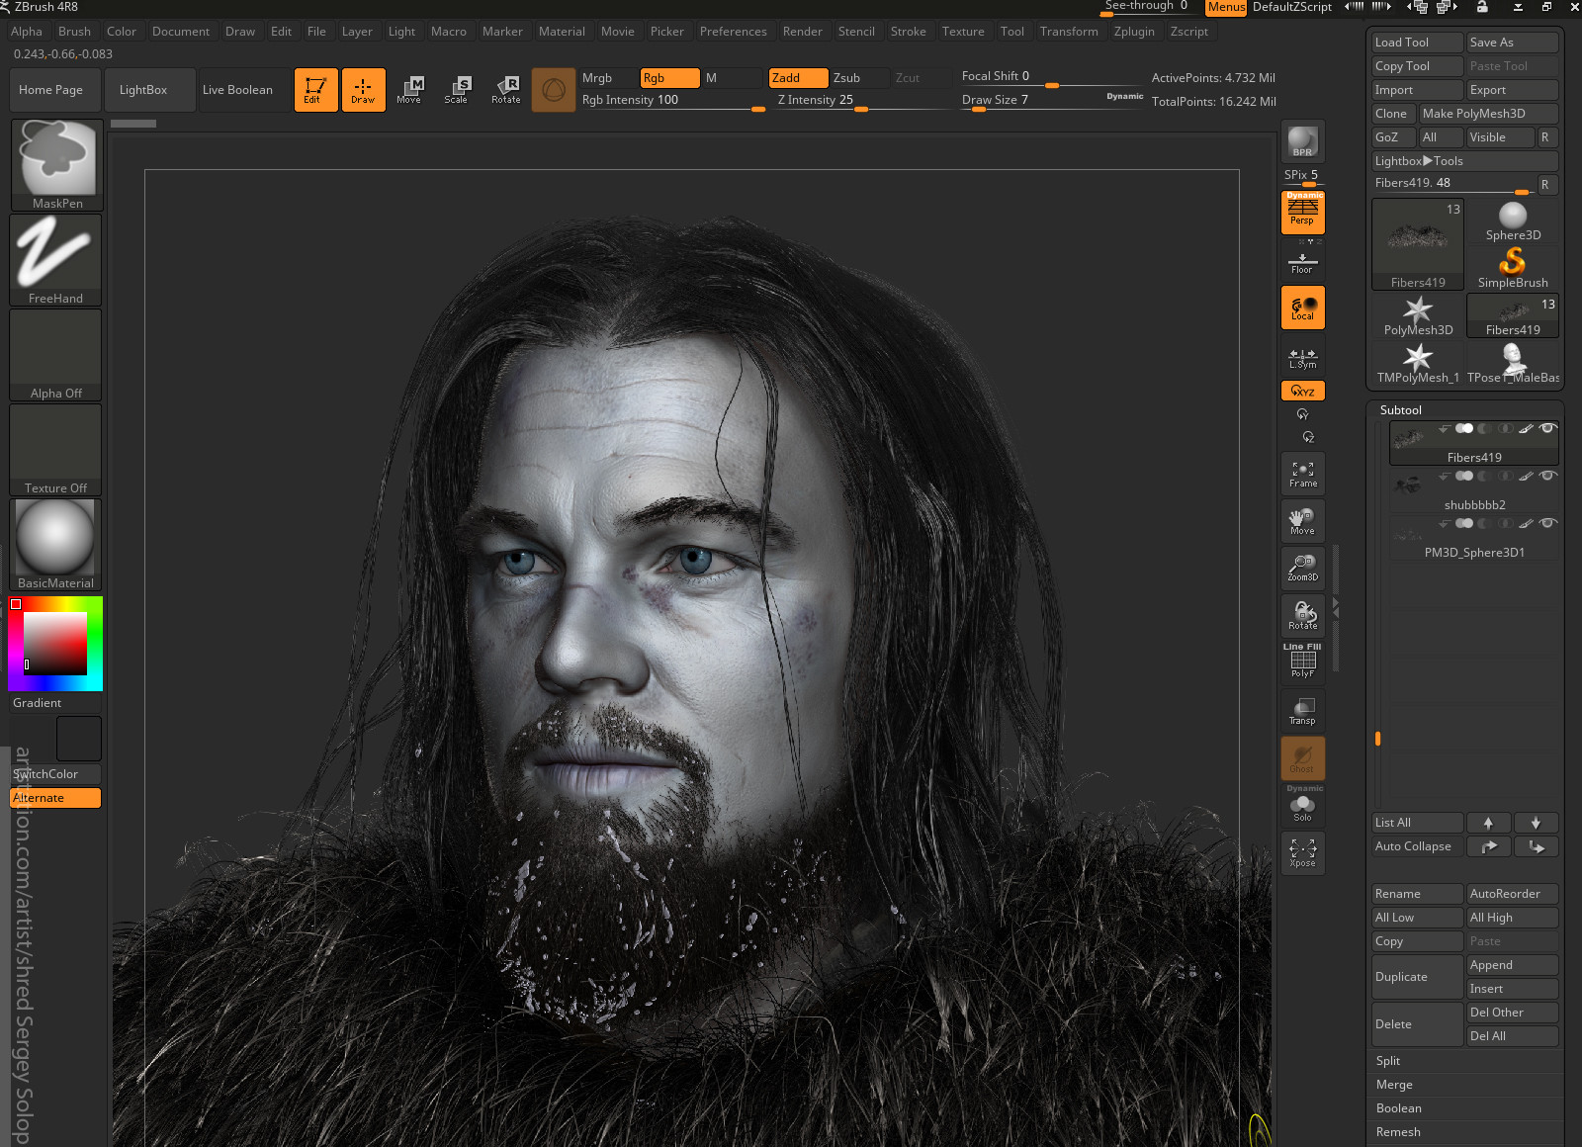Click Make PolyMesh3D button
The image size is (1582, 1147).
coord(1488,114)
